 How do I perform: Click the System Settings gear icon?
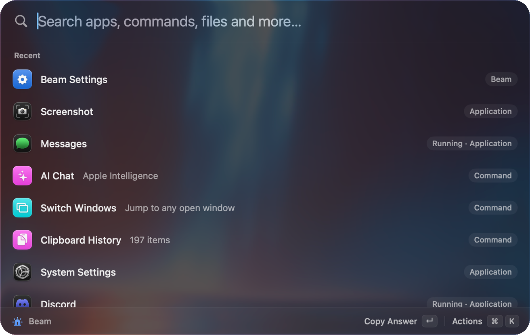point(22,272)
